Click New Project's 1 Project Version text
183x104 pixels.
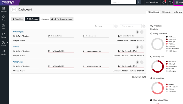[19, 41]
